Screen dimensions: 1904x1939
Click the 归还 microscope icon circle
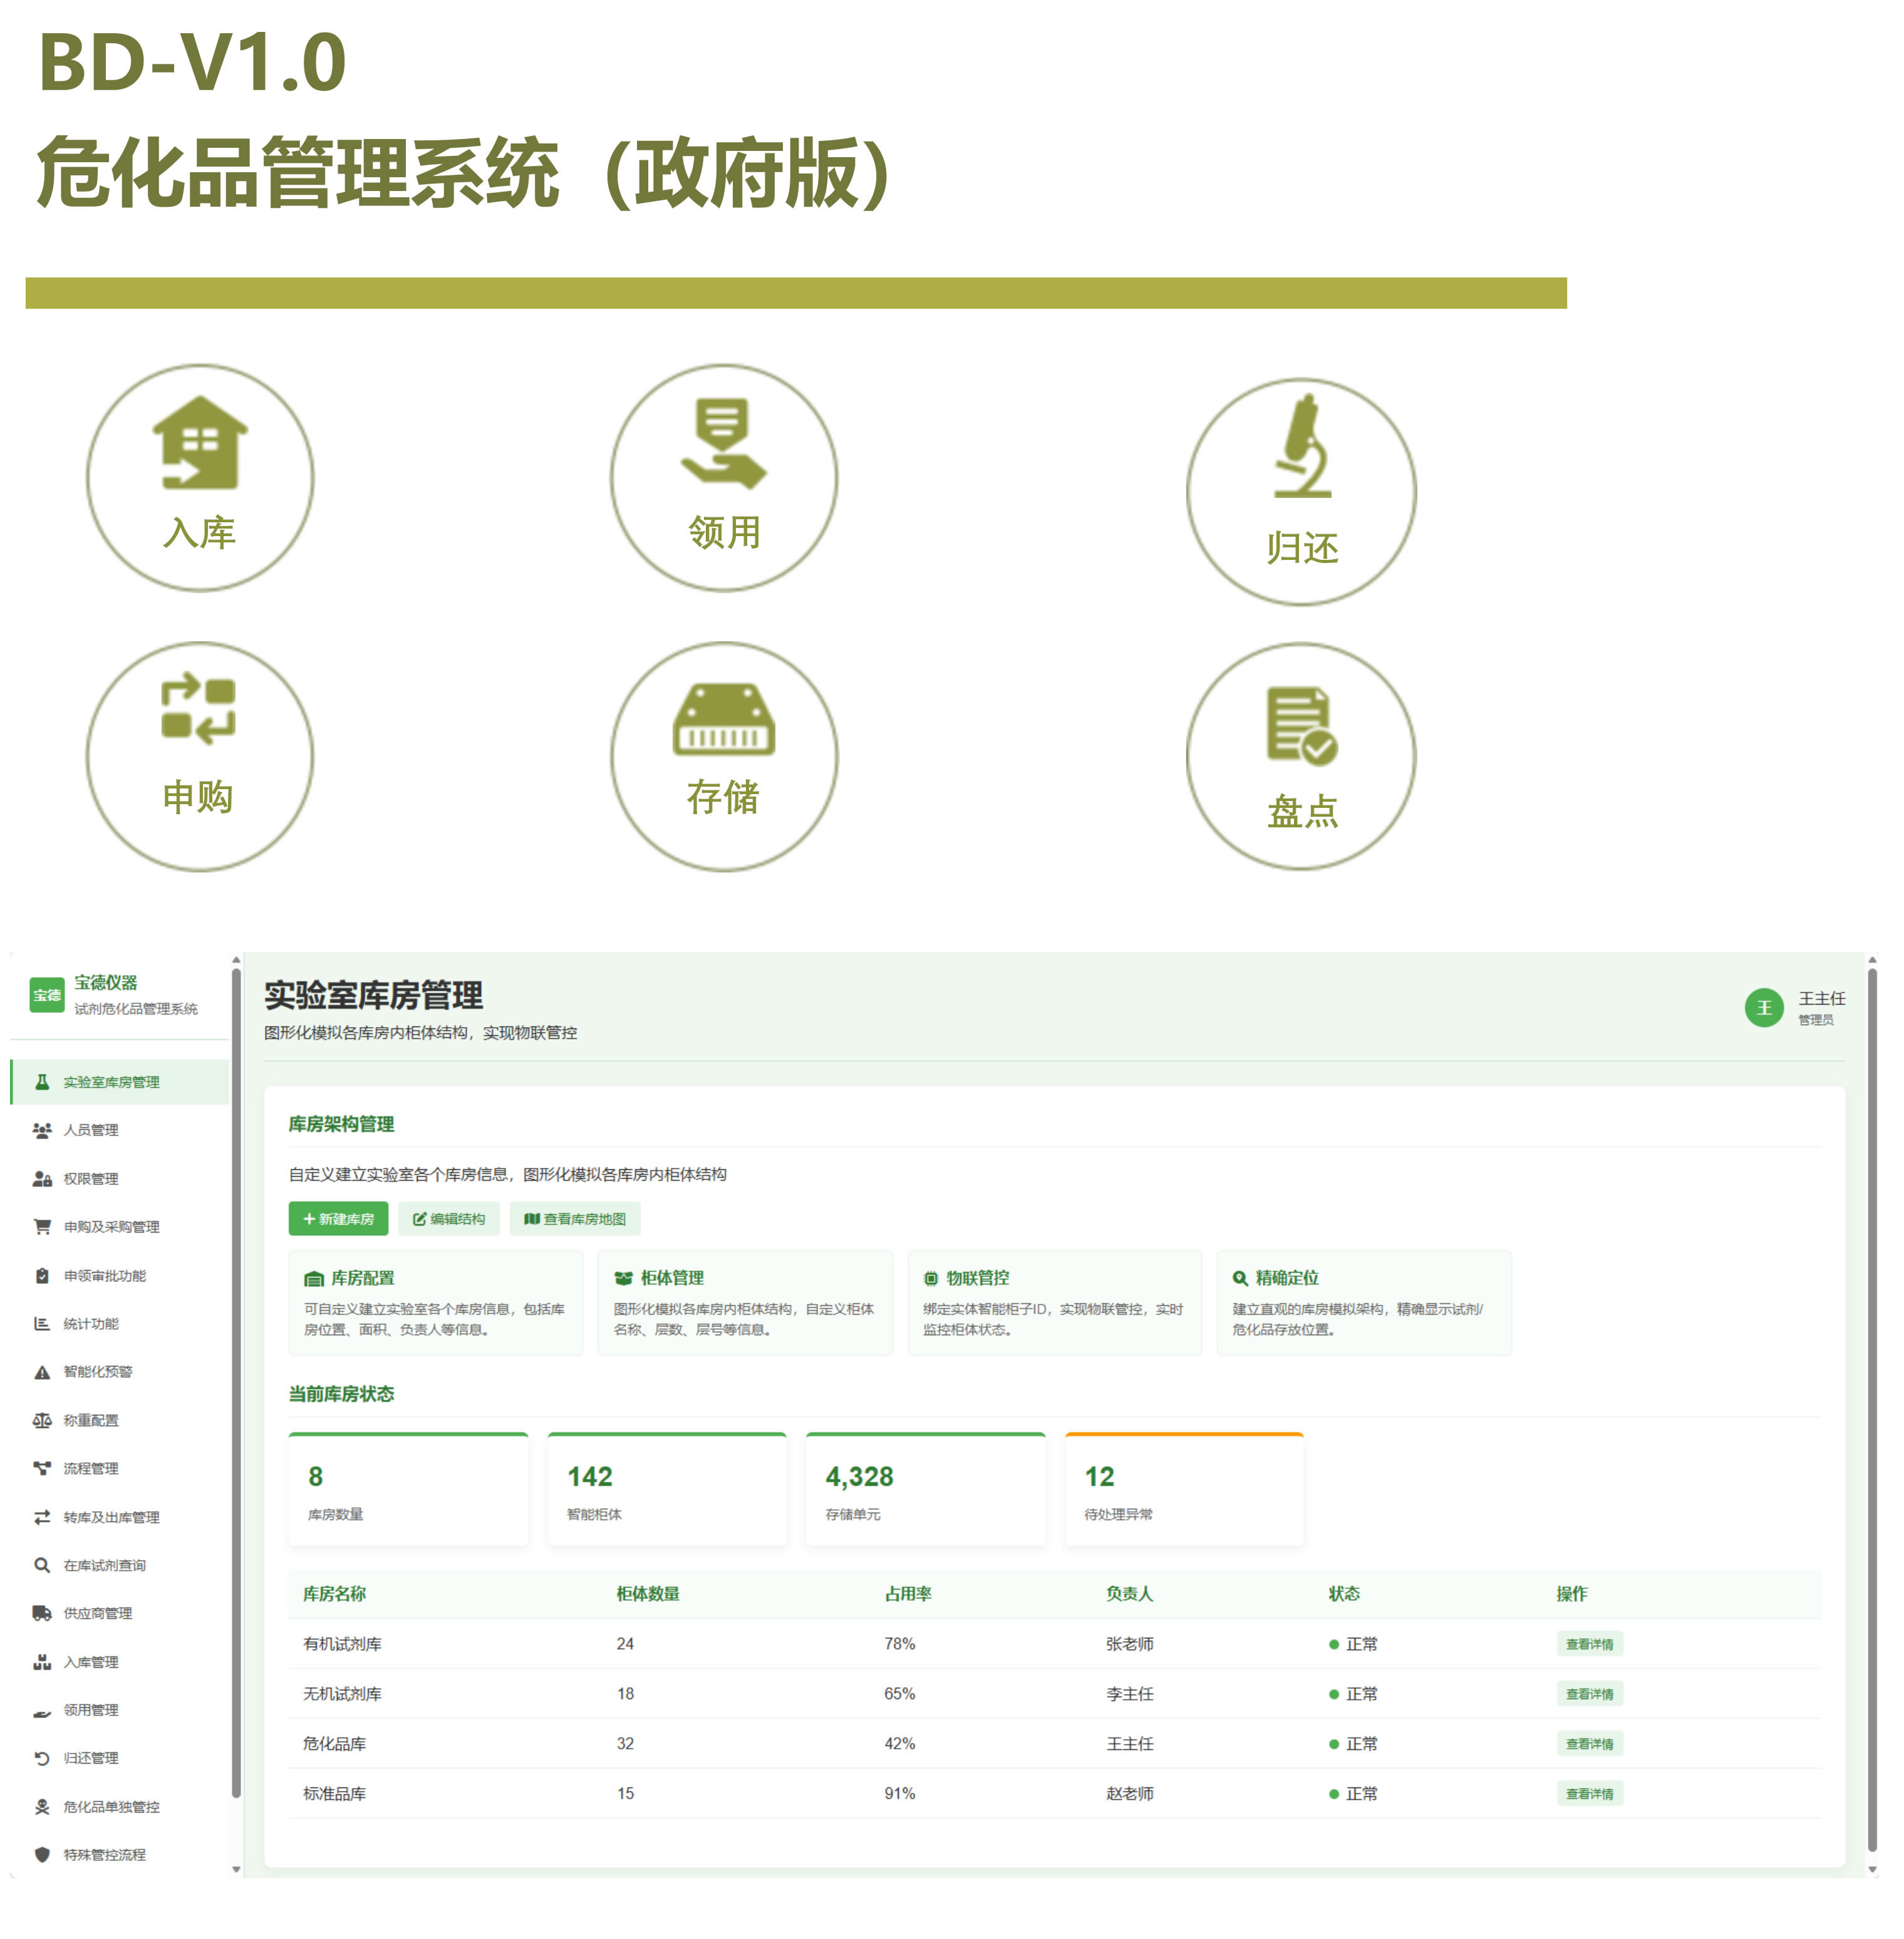coord(1301,492)
